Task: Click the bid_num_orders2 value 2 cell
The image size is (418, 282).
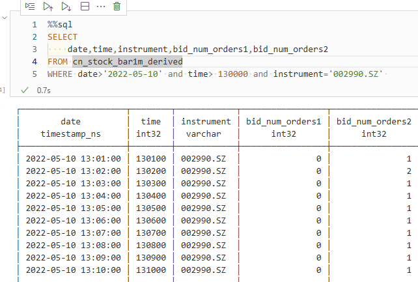Action: pyautogui.click(x=408, y=170)
